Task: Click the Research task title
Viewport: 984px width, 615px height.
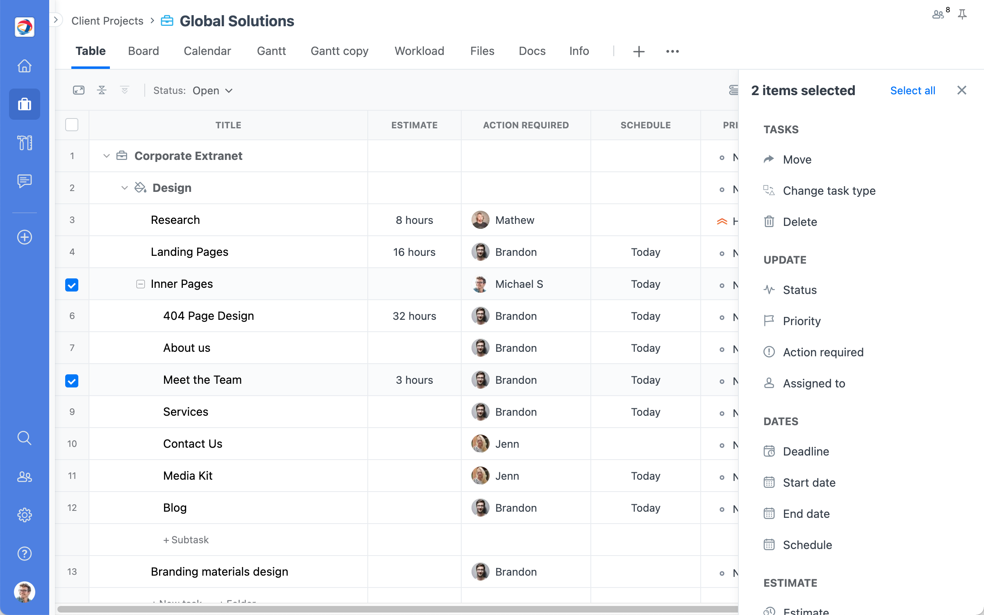Action: pos(175,220)
